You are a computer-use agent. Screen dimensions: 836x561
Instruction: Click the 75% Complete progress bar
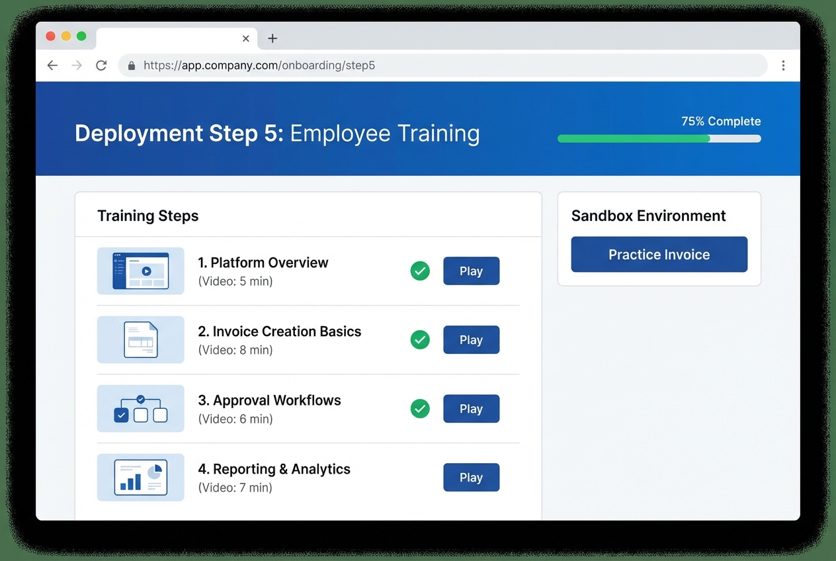pos(659,138)
